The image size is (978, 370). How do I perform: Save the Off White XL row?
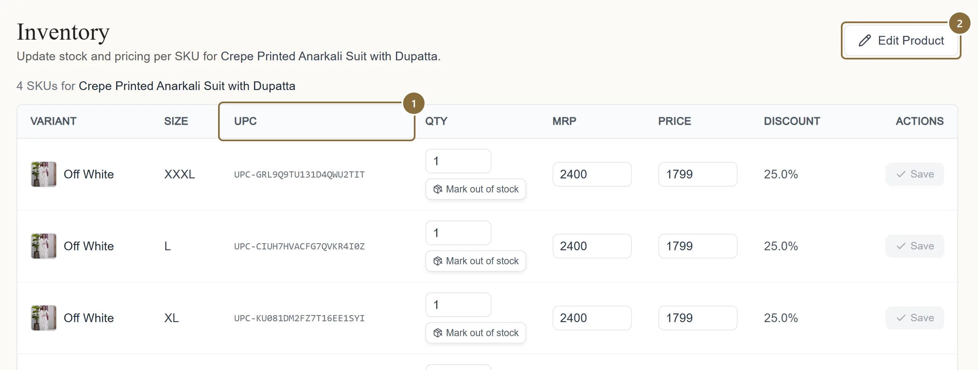pos(915,318)
